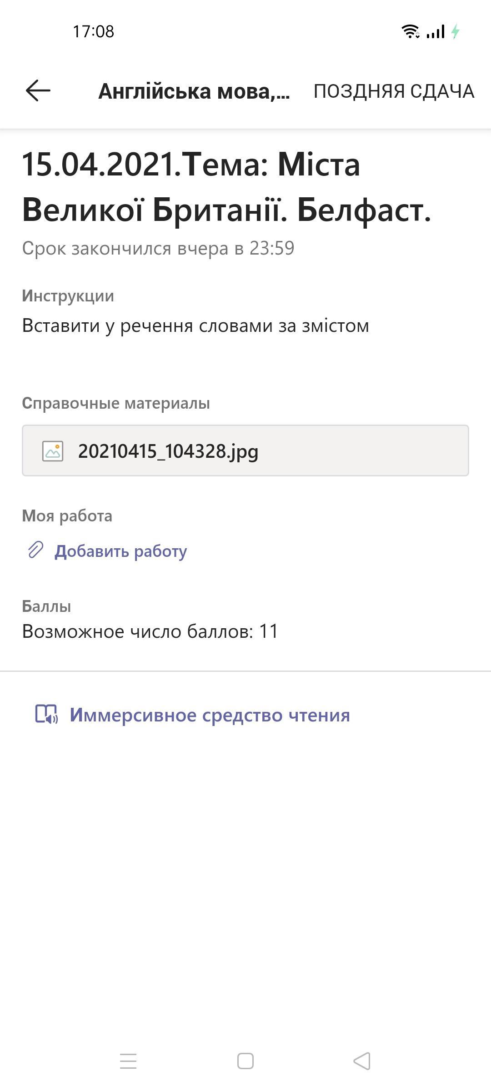Tap the Англійська мова header title

[x=194, y=91]
